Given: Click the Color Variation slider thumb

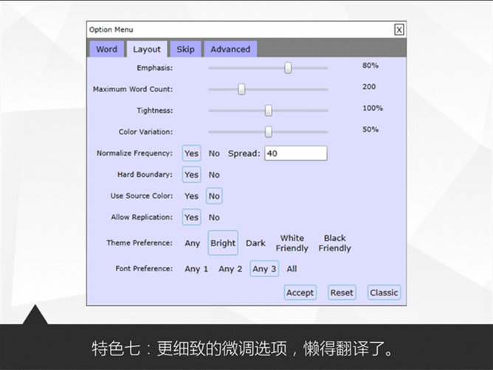Looking at the screenshot, I should pyautogui.click(x=269, y=132).
